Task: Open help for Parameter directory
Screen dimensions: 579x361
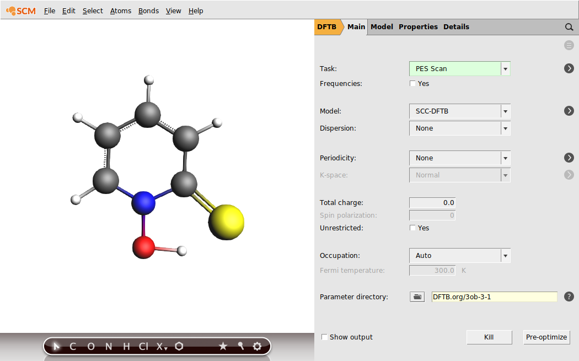Action: tap(569, 297)
